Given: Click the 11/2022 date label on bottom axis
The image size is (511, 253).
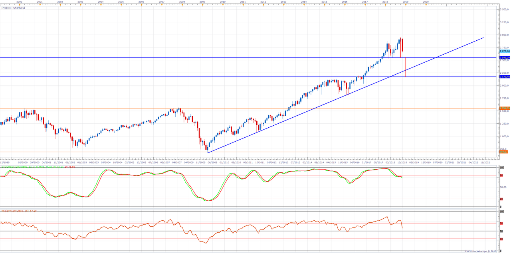Looking at the screenshot, I should tap(485, 162).
